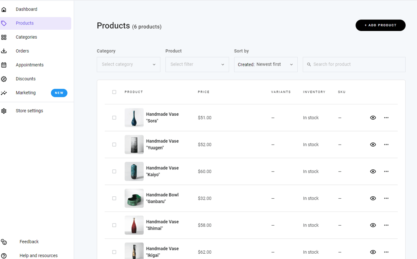The image size is (417, 259).
Task: Click the Vase "Kaiyo" thumbnail image
Action: coord(134,171)
